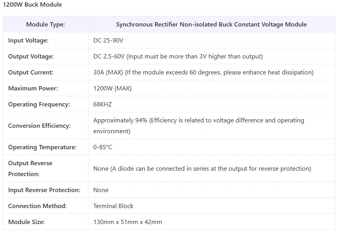Viewport: 340px width, 233px height.
Task: Click the diode reverse protection note
Action: tap(202, 169)
